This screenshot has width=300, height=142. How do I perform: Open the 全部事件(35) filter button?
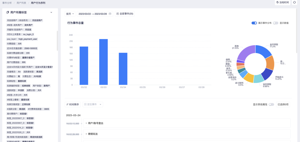point(125,14)
